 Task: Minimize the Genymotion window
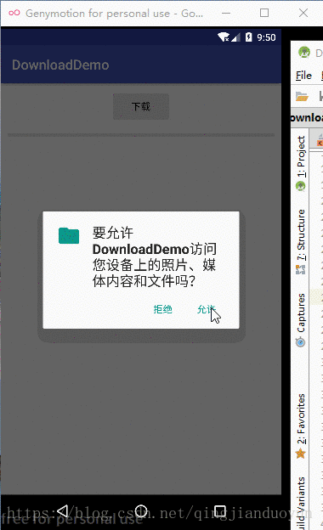(x=226, y=14)
